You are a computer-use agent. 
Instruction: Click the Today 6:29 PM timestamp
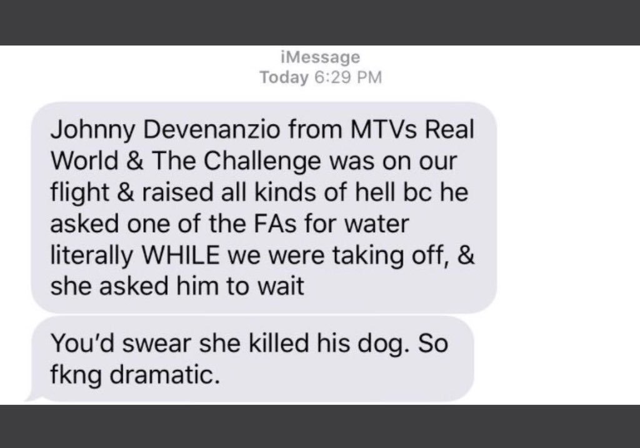coord(321,77)
